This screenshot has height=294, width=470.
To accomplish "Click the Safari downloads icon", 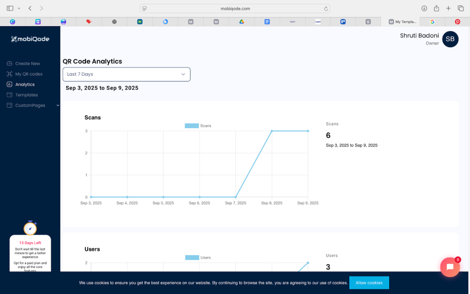I will 424,8.
